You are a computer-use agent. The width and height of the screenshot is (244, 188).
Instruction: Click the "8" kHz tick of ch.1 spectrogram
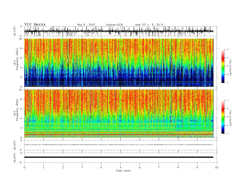pos(22,49)
